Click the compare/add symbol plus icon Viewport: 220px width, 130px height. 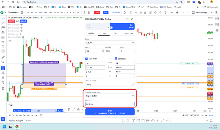tap(22, 13)
